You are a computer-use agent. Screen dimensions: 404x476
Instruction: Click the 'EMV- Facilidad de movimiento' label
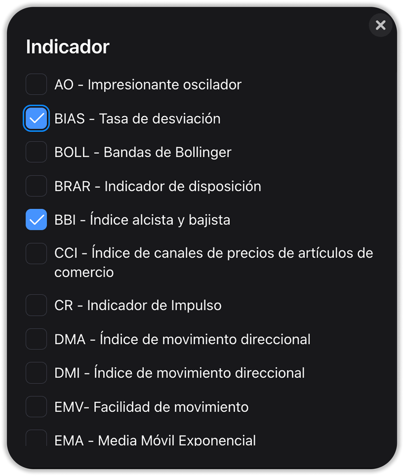[151, 407]
